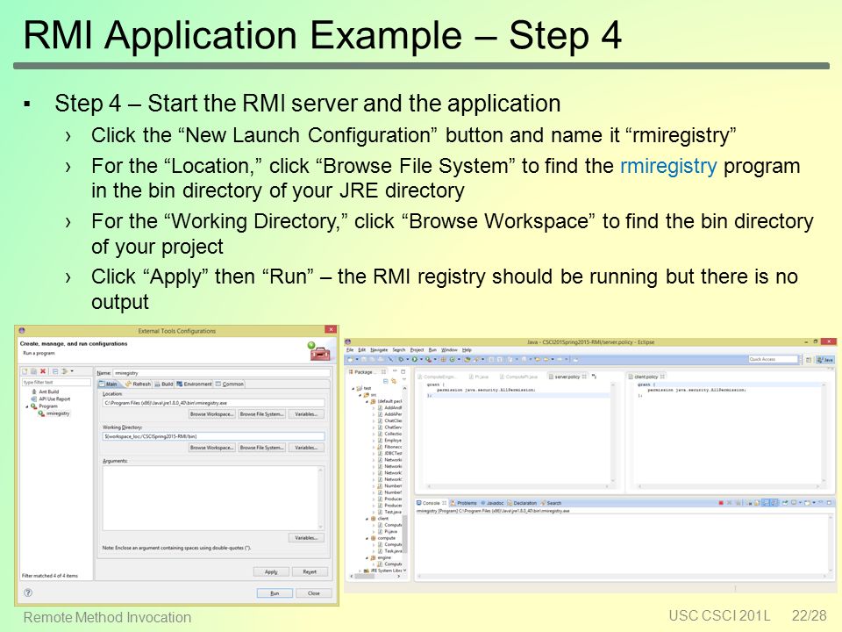
Task: Click Collapse All icon above configuration filter
Action: pos(55,370)
